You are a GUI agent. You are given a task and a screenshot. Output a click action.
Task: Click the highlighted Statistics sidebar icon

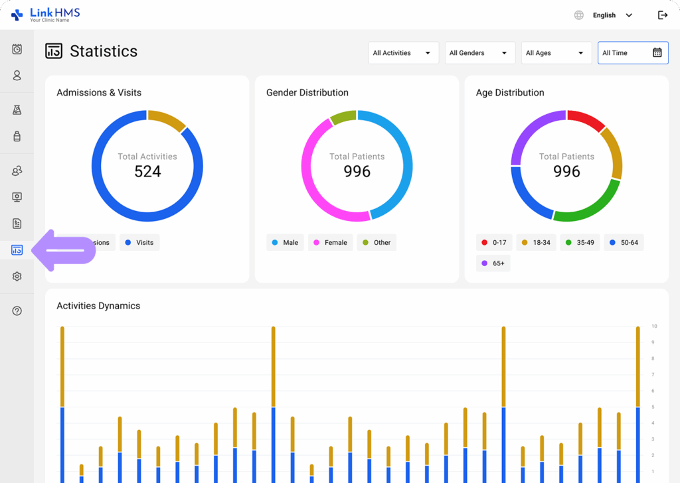(16, 250)
